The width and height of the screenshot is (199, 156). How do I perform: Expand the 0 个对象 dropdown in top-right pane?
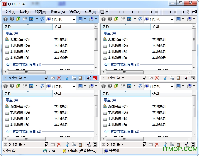pos(123,78)
